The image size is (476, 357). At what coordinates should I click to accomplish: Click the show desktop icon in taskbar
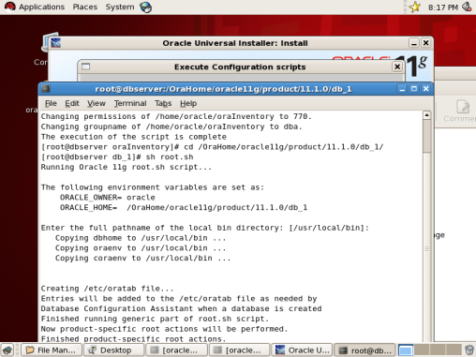tap(7, 350)
